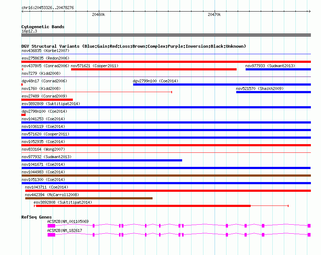Viewport: 321px width, 255px height.
Task: Click the esv2758635 (Redon2006) label
Action: (x=45, y=58)
